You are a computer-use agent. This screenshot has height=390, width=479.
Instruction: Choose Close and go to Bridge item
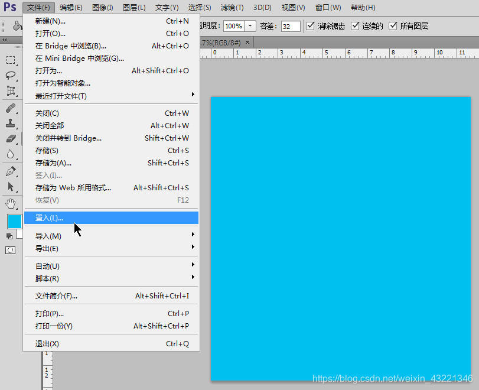(x=111, y=138)
